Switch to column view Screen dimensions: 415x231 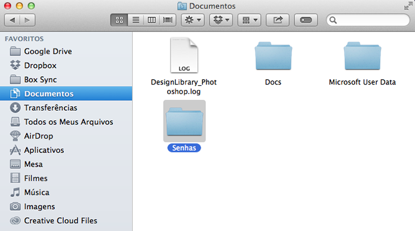(x=152, y=20)
